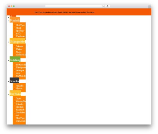Open the Impressum submenu link

(x=21, y=121)
